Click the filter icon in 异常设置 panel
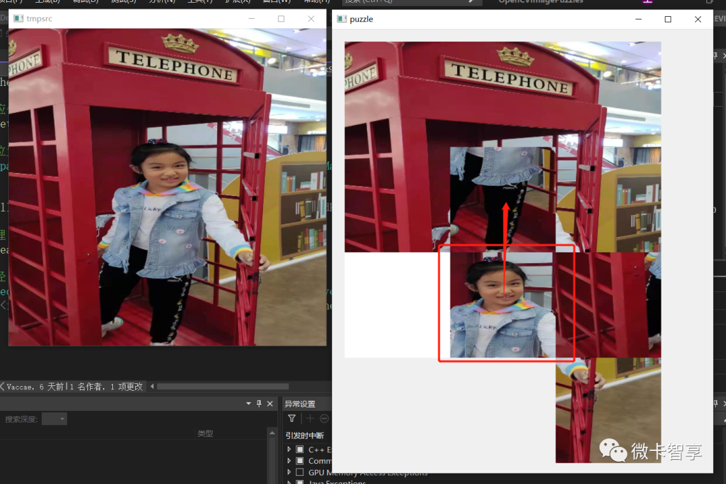Image resolution: width=726 pixels, height=484 pixels. [x=292, y=418]
